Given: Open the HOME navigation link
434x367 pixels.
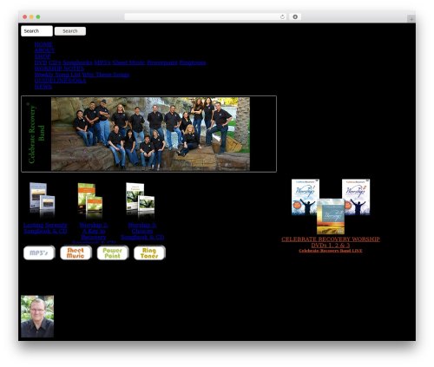Looking at the screenshot, I should (43, 44).
